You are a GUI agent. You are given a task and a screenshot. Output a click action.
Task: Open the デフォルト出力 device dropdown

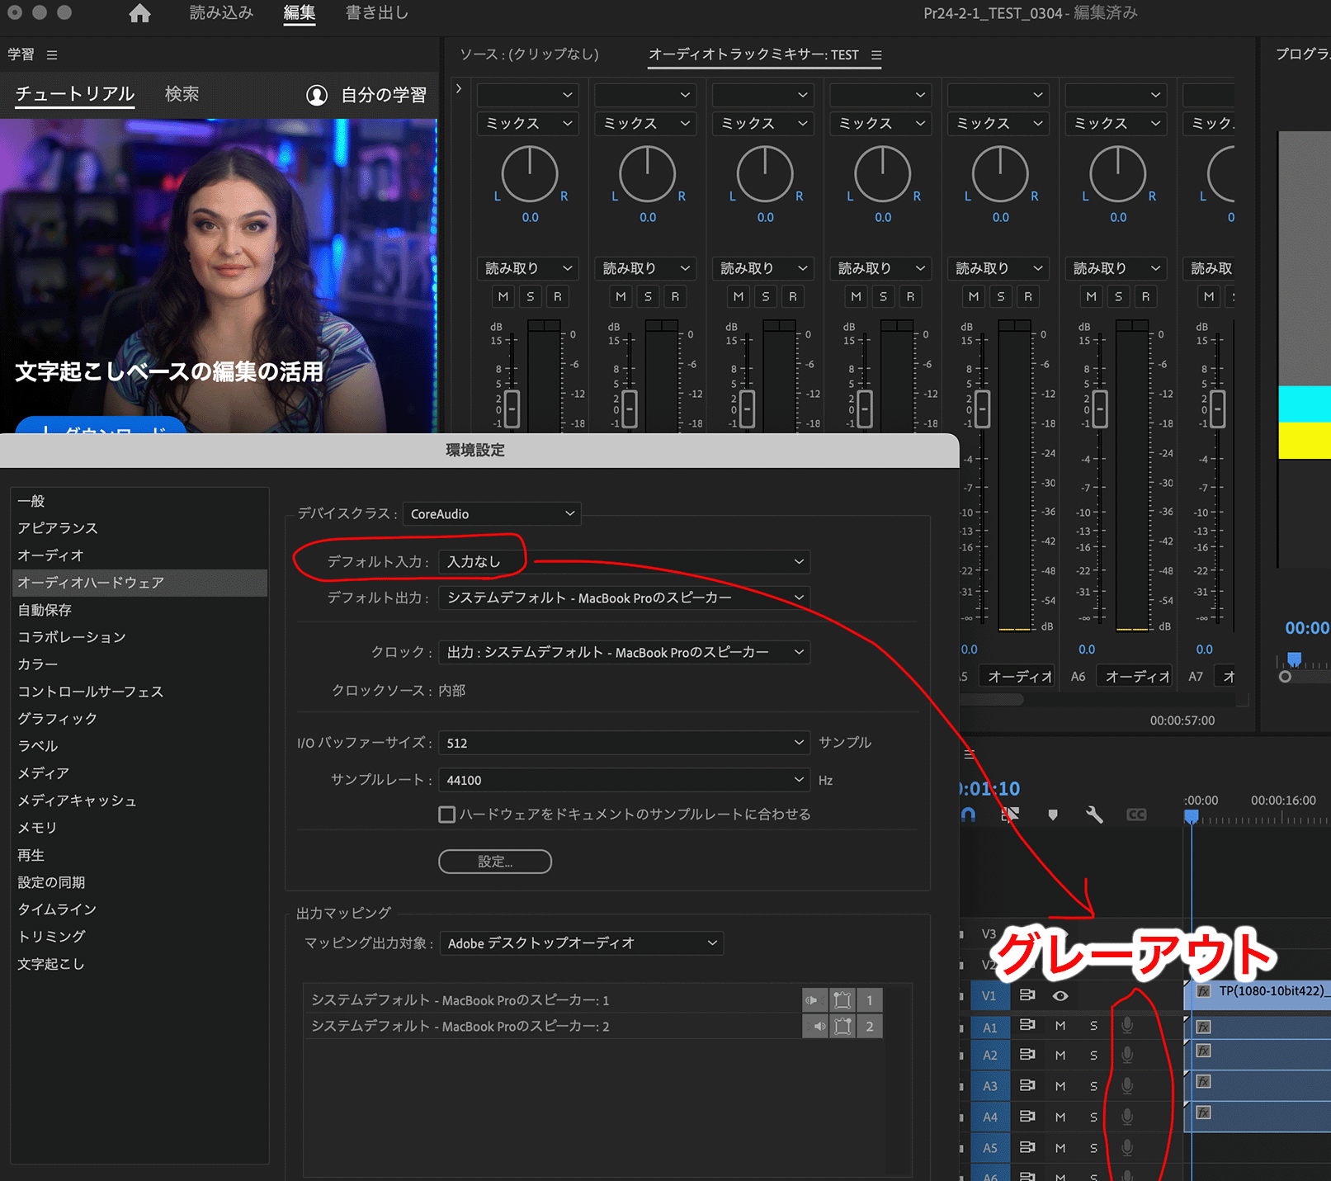coord(623,598)
